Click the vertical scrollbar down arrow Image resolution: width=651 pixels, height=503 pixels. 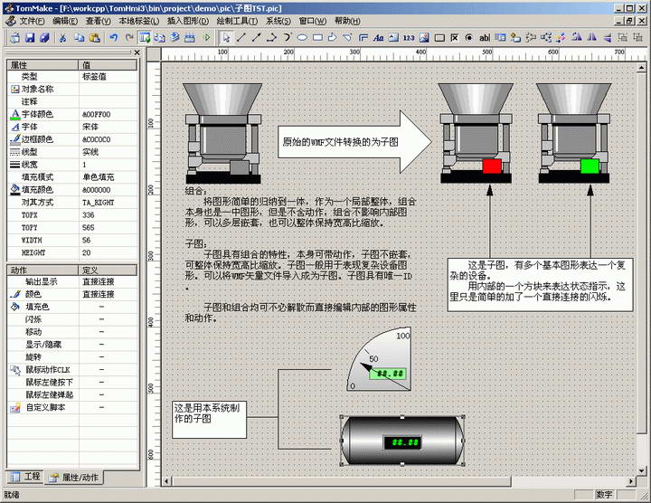tap(641, 470)
